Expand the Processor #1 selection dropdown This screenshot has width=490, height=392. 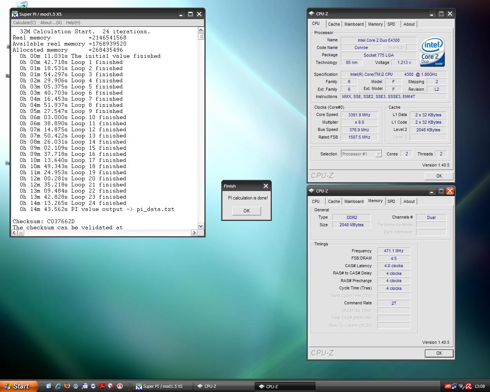coord(378,154)
